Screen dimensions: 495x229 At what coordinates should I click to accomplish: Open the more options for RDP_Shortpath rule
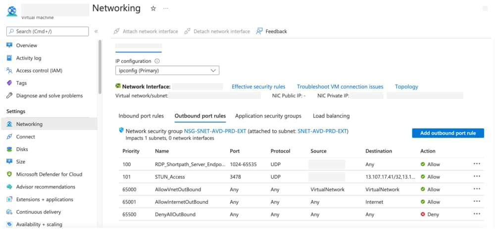tap(477, 164)
